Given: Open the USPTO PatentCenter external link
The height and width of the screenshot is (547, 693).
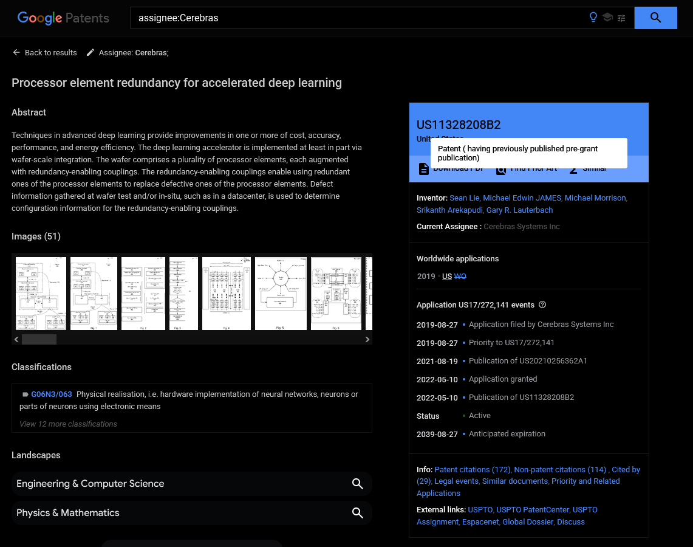Looking at the screenshot, I should [x=533, y=510].
